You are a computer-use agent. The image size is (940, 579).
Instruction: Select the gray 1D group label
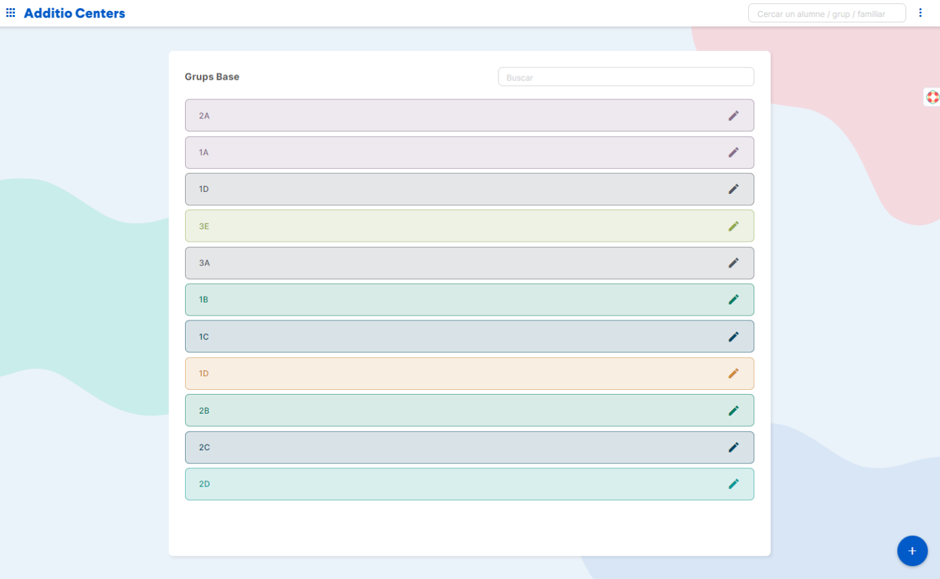click(203, 189)
